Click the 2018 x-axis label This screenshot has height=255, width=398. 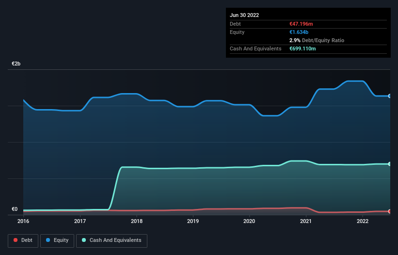point(137,221)
